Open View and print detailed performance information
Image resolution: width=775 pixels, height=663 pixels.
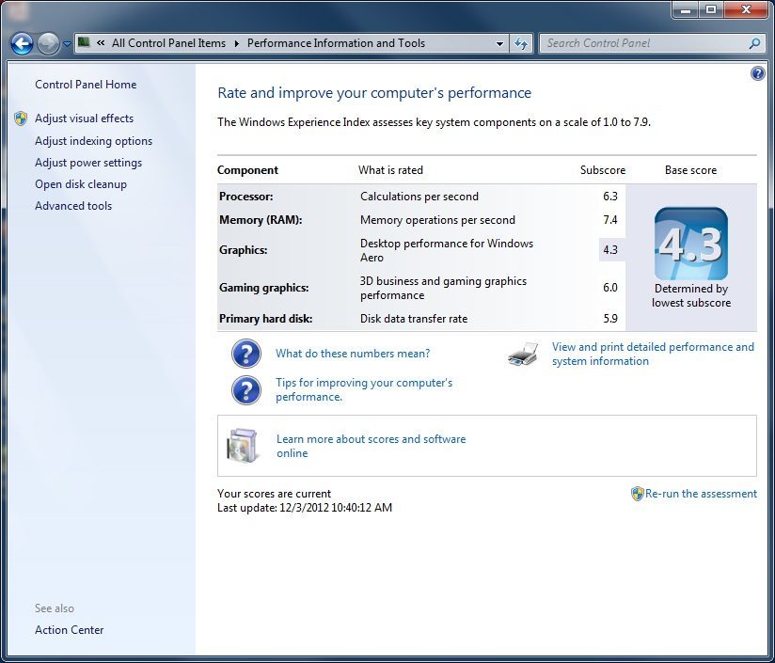(x=653, y=354)
